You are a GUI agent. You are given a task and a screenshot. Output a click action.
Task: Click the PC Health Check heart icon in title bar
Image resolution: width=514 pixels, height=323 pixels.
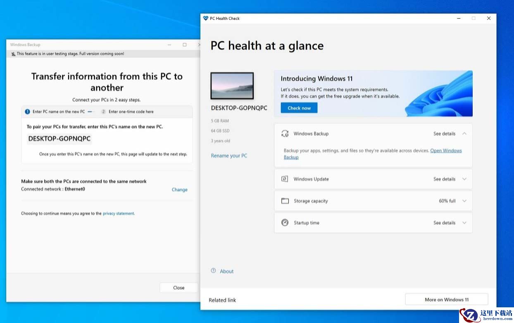pos(206,18)
